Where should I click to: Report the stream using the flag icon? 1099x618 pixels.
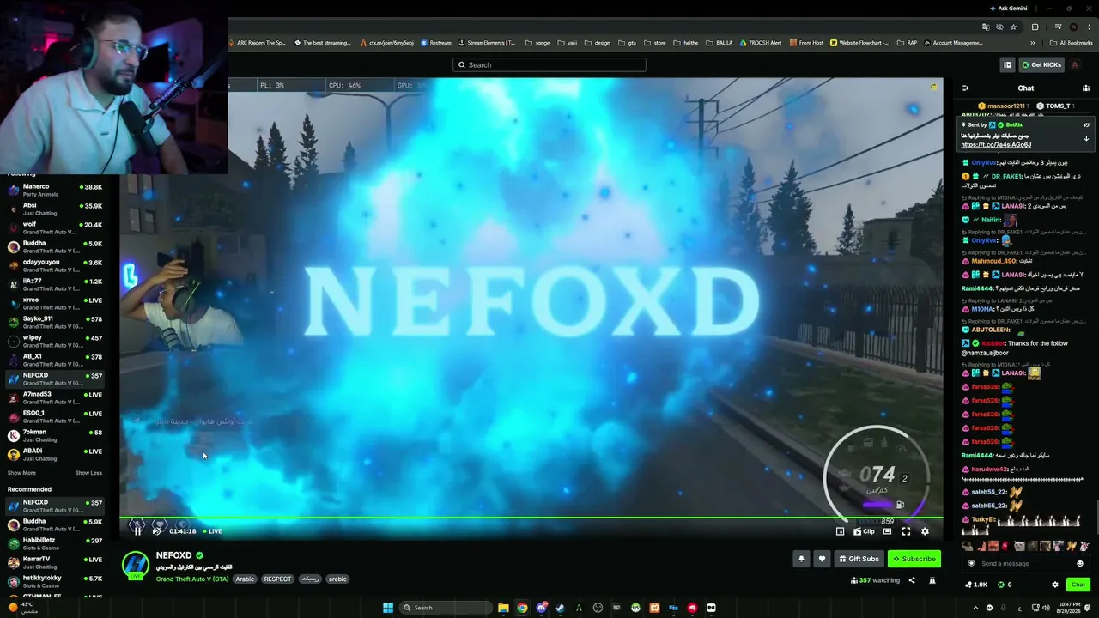tap(932, 580)
